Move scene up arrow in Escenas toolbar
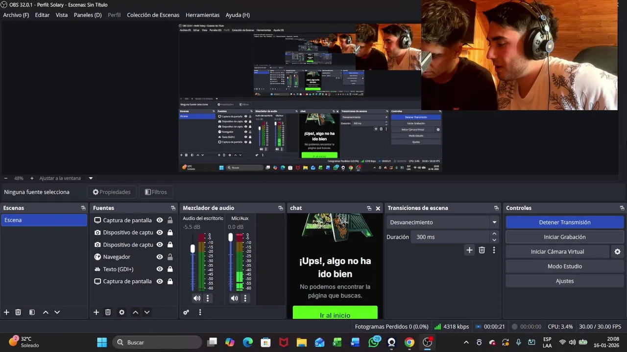The width and height of the screenshot is (627, 352). pos(46,312)
